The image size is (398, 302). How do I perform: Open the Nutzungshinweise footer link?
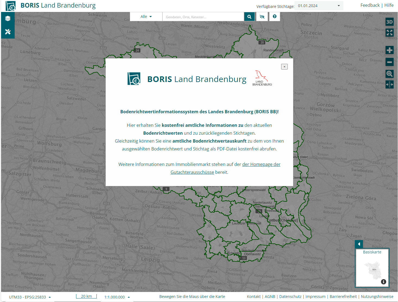coord(377,297)
